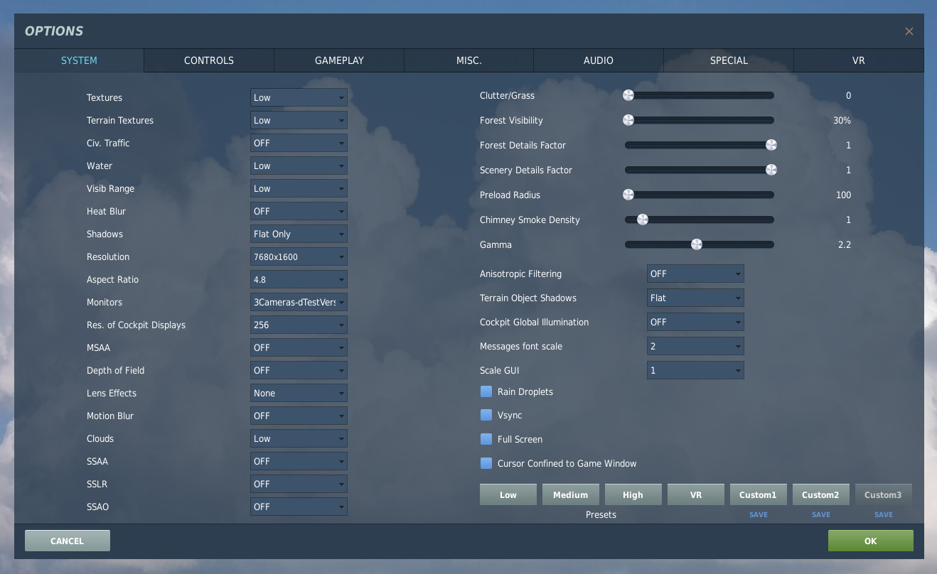Expand the Messages font scale dropdown
The image size is (937, 574).
pyautogui.click(x=695, y=346)
